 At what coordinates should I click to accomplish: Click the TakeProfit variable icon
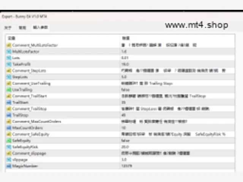9,64
